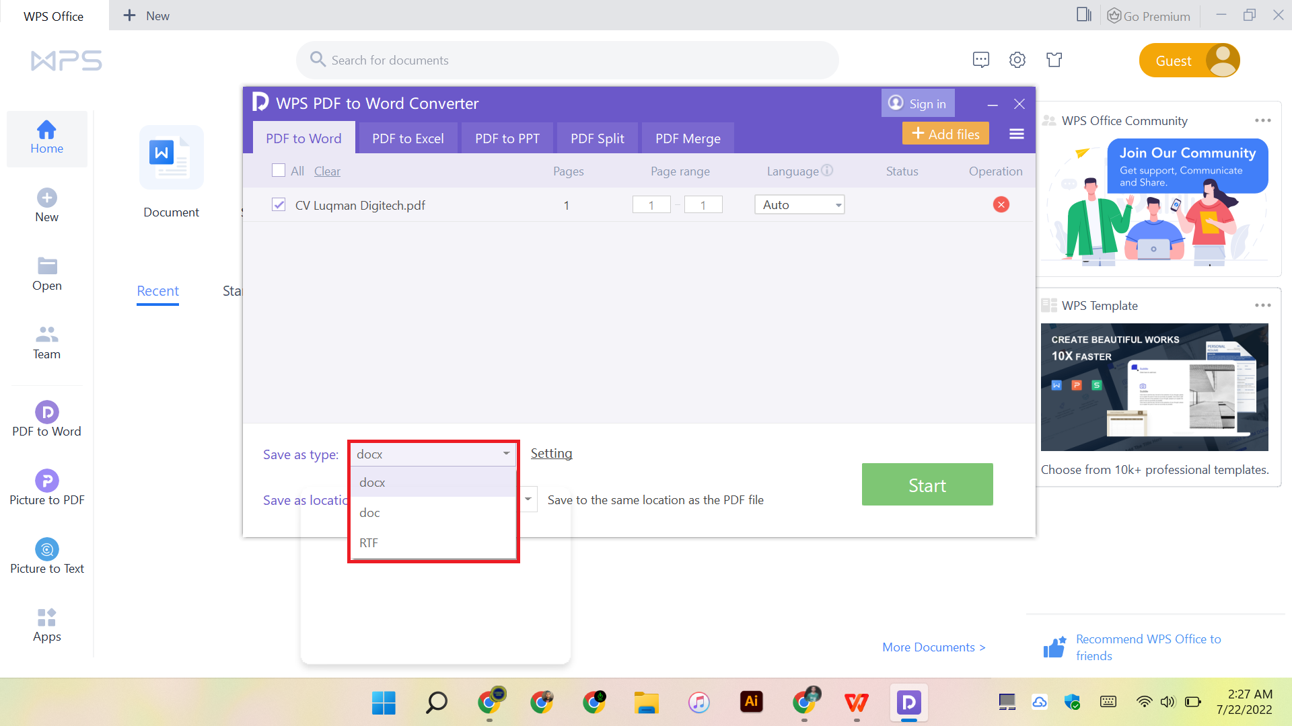Launch Adobe Illustrator from the taskbar
1292x726 pixels.
(x=752, y=702)
